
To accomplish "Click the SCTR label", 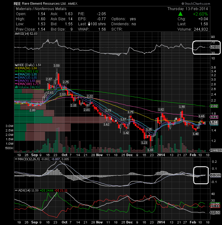I will [x=117, y=29].
